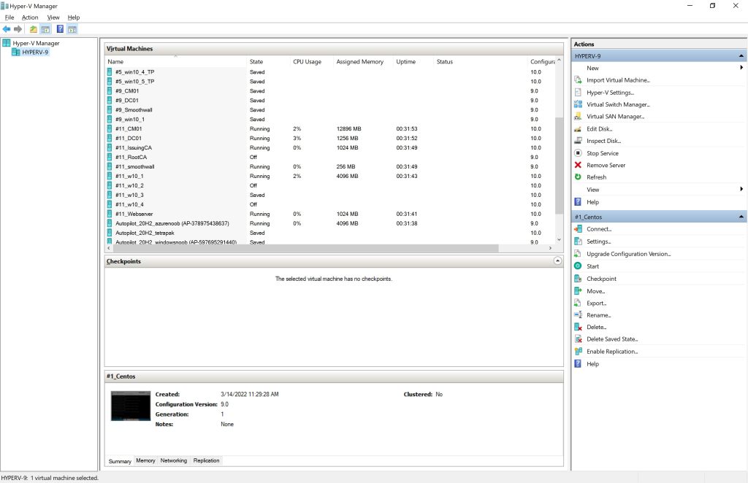This screenshot has height=483, width=748.
Task: Switch to the Memory tab
Action: [145, 460]
